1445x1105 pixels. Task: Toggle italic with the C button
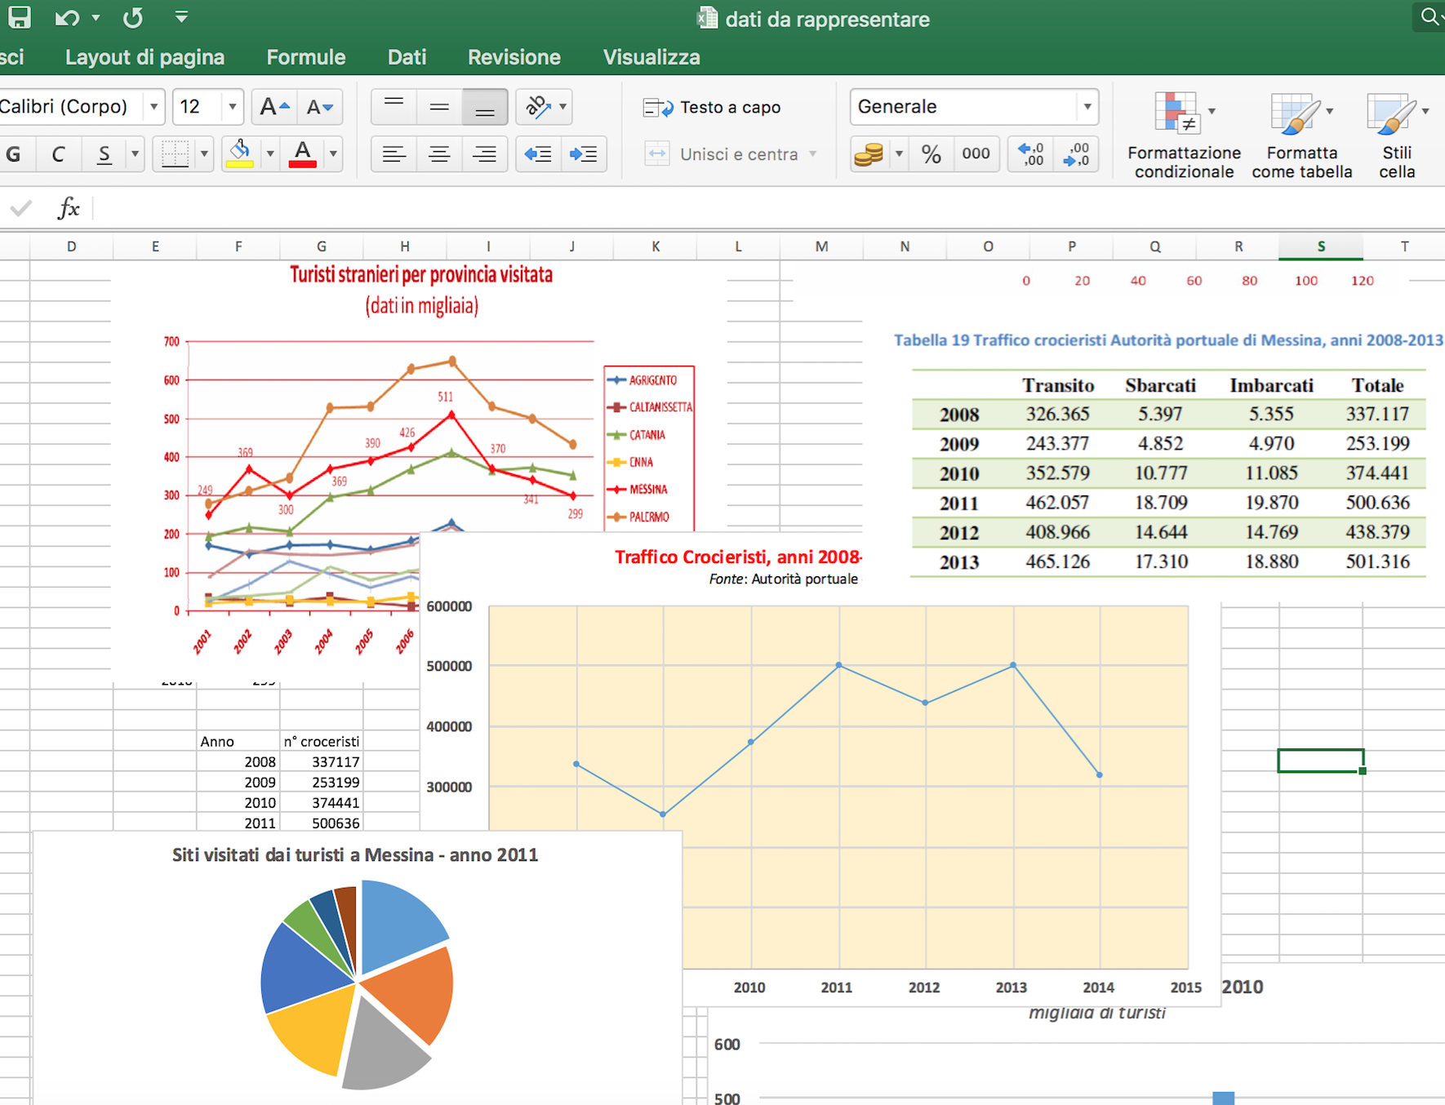58,154
